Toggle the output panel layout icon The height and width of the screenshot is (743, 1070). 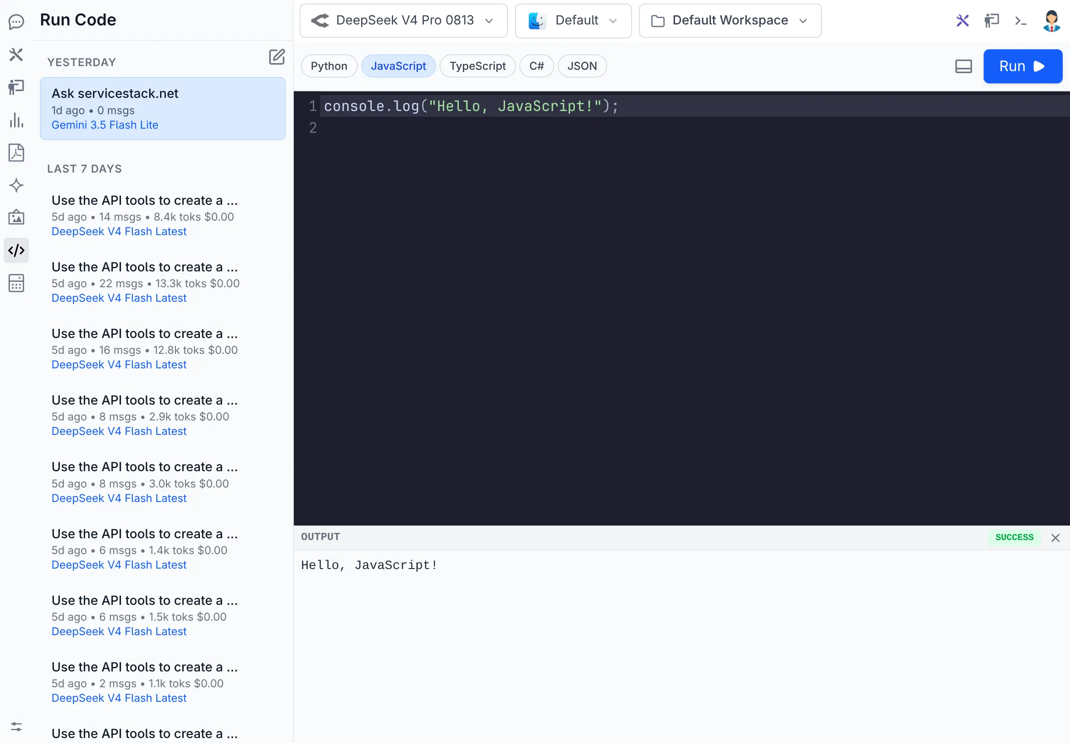[x=963, y=66]
